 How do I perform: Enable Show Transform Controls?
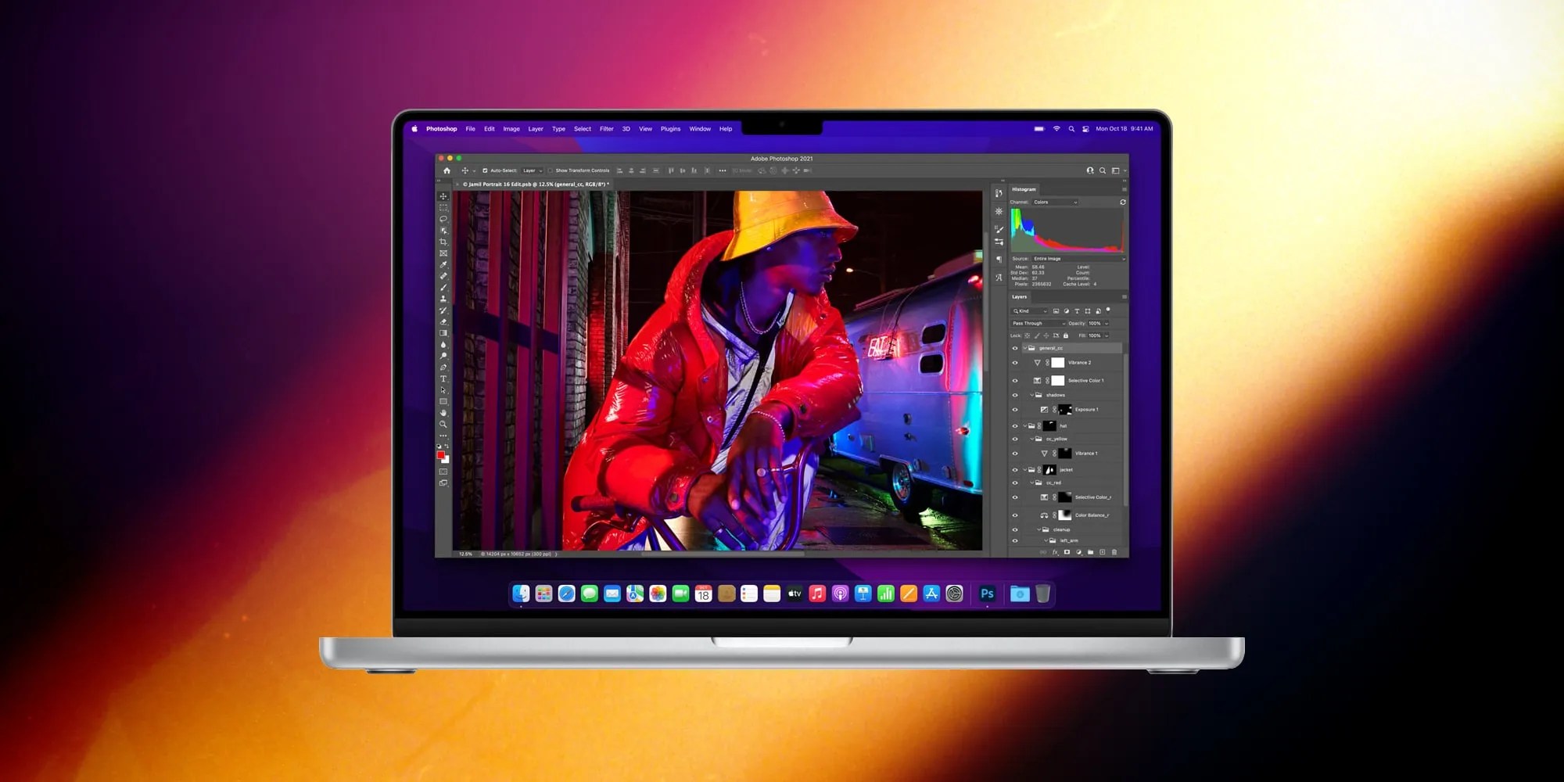pyautogui.click(x=551, y=170)
